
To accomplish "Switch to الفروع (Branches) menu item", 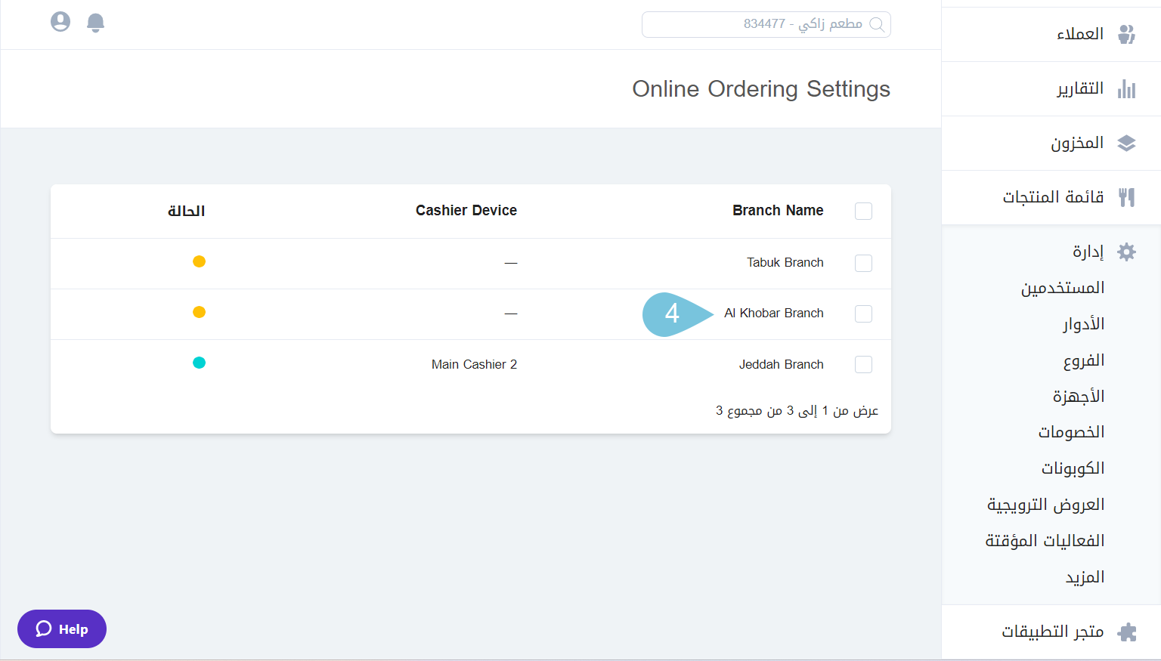I will (1084, 360).
